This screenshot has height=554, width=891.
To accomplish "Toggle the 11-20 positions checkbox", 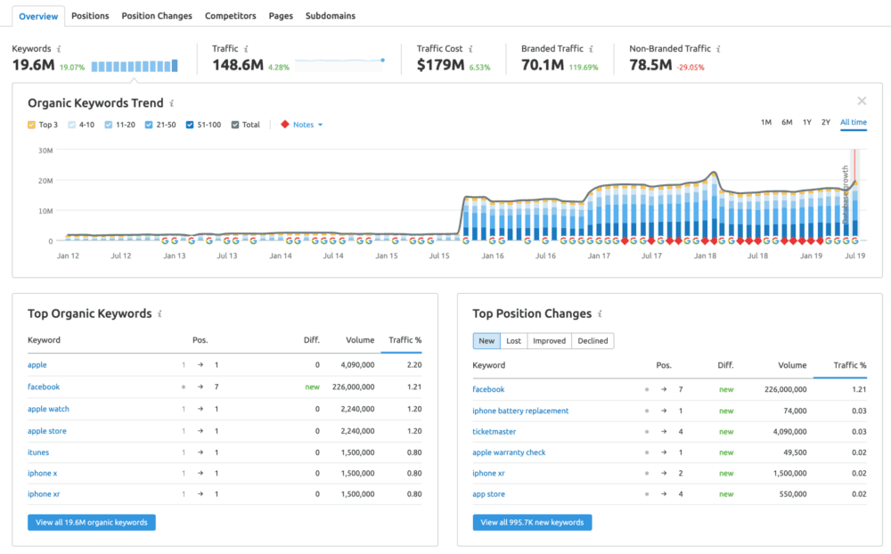I will 109,125.
